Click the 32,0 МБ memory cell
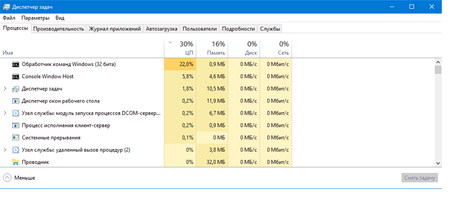This screenshot has width=451, height=201. (x=212, y=162)
